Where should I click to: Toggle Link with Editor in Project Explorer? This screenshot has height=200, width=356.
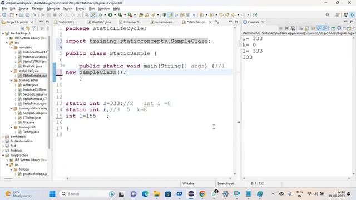28,28
